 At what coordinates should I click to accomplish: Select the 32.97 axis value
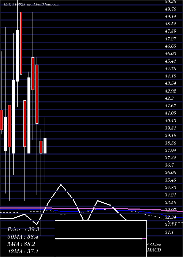click(x=171, y=210)
